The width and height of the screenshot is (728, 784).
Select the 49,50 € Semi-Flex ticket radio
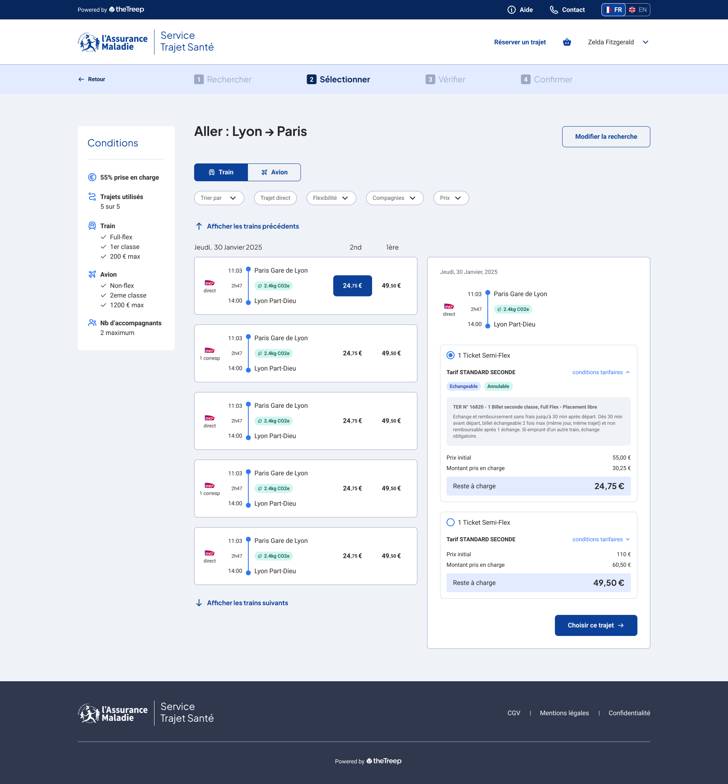click(451, 522)
